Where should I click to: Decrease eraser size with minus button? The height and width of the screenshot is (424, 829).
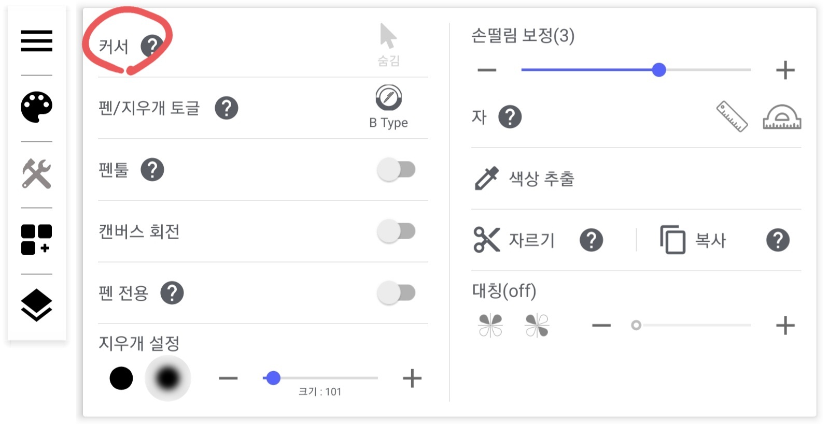click(228, 378)
